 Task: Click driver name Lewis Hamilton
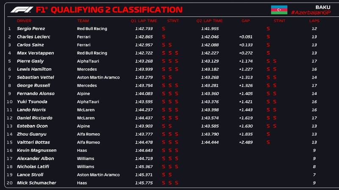pyautogui.click(x=34, y=69)
